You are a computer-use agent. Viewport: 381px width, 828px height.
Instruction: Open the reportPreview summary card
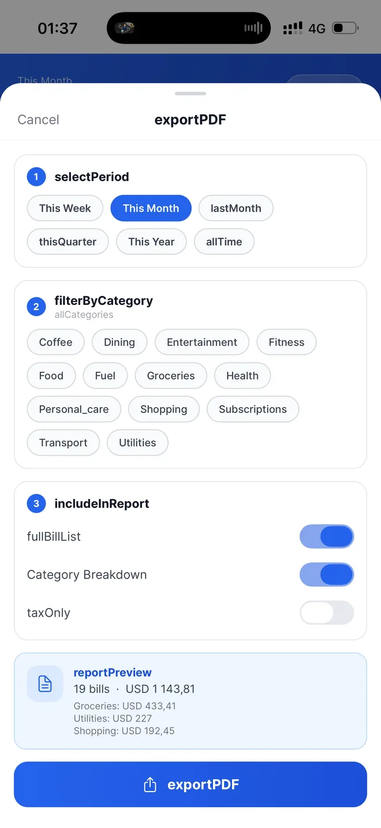tap(190, 700)
